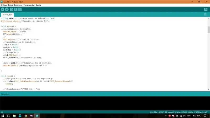
Task: Open Task View on the taskbar
Action: (x=8, y=116)
